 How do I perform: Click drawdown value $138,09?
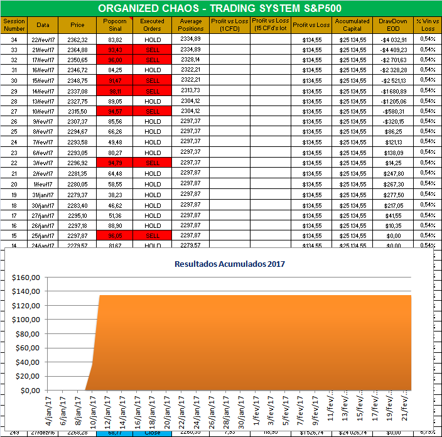coord(393,153)
